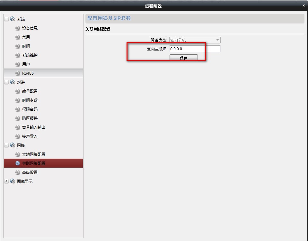The height and width of the screenshot is (241, 308).
Task: Click the globe icon next to 网络
Action: 13,145
